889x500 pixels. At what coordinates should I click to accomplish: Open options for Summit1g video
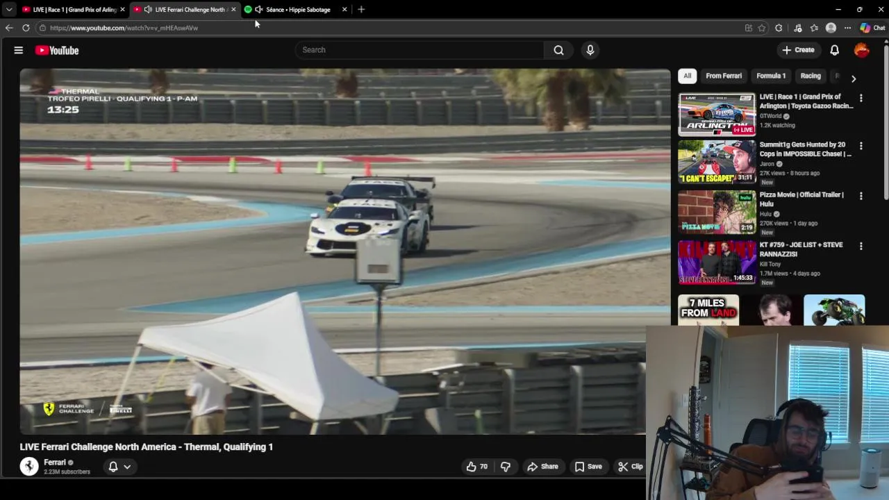[861, 146]
